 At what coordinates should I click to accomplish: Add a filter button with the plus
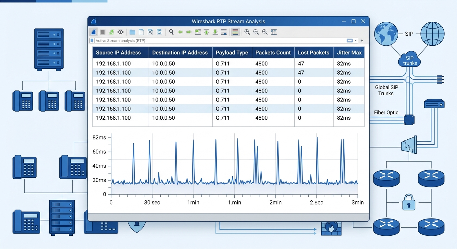pyautogui.click(x=362, y=41)
